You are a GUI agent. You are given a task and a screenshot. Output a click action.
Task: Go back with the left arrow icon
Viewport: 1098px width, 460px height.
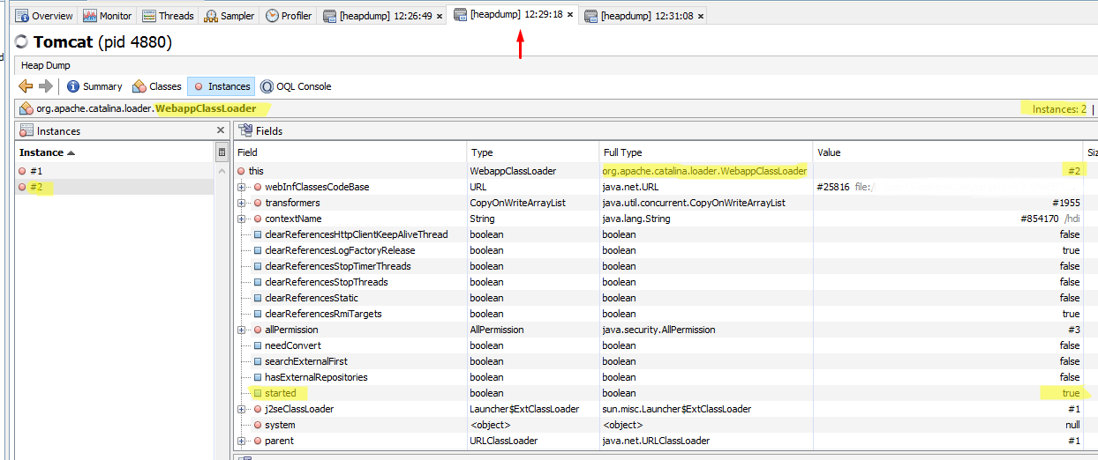26,86
